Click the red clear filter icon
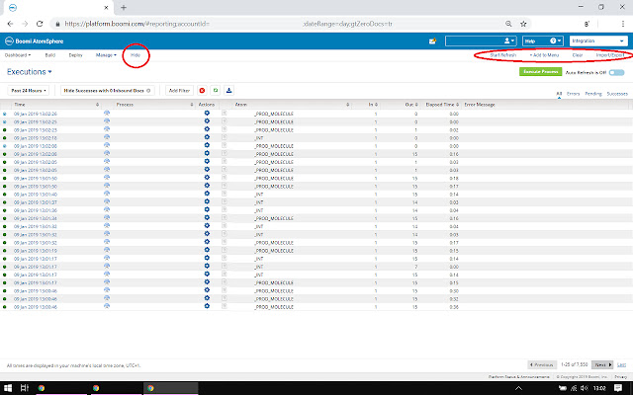The height and width of the screenshot is (395, 633). tap(202, 90)
